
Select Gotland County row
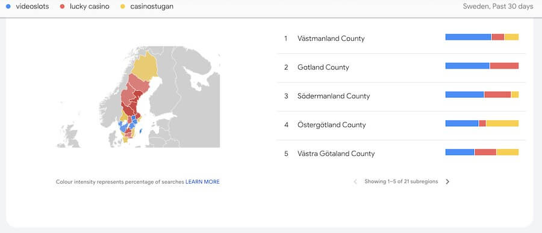[x=401, y=67]
